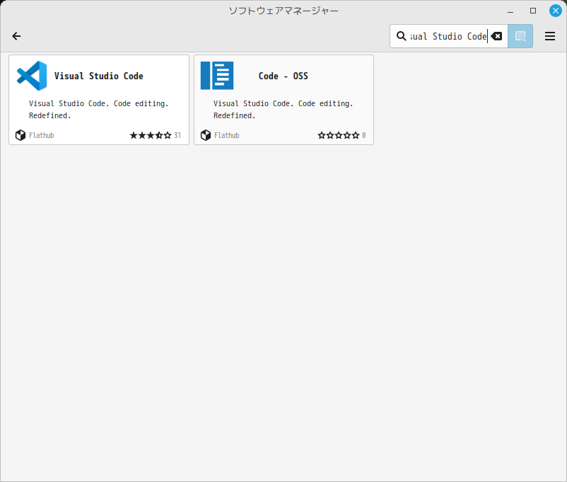Click review count 31
Image resolution: width=567 pixels, height=482 pixels.
[x=177, y=135]
